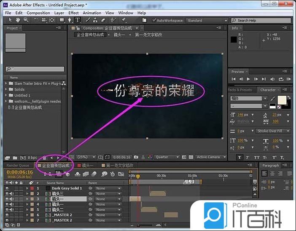Open the Active Camera view dropdown
The width and height of the screenshot is (296, 231).
(210, 157)
